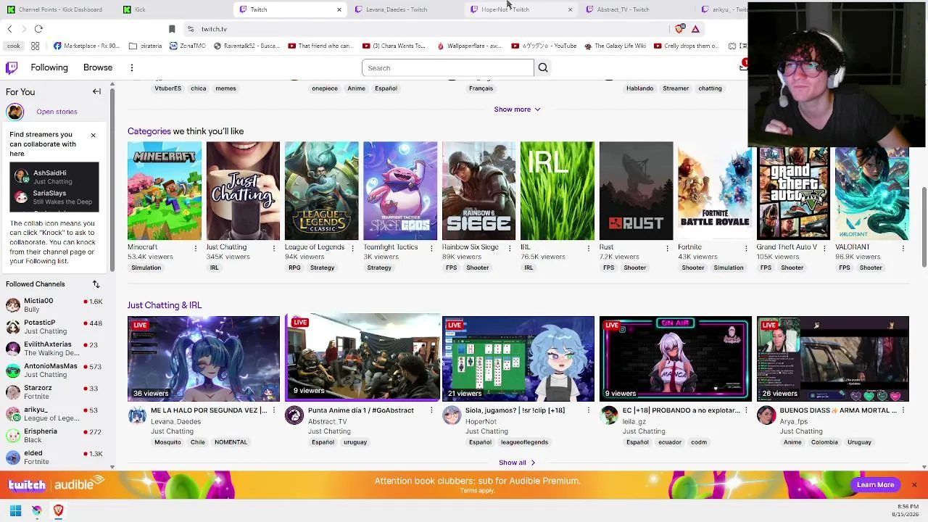Open the Rainbow Six Siege category options menu

point(510,248)
